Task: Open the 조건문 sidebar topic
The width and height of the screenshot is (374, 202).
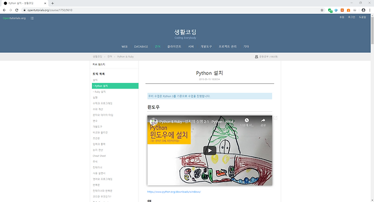Action: point(97,138)
